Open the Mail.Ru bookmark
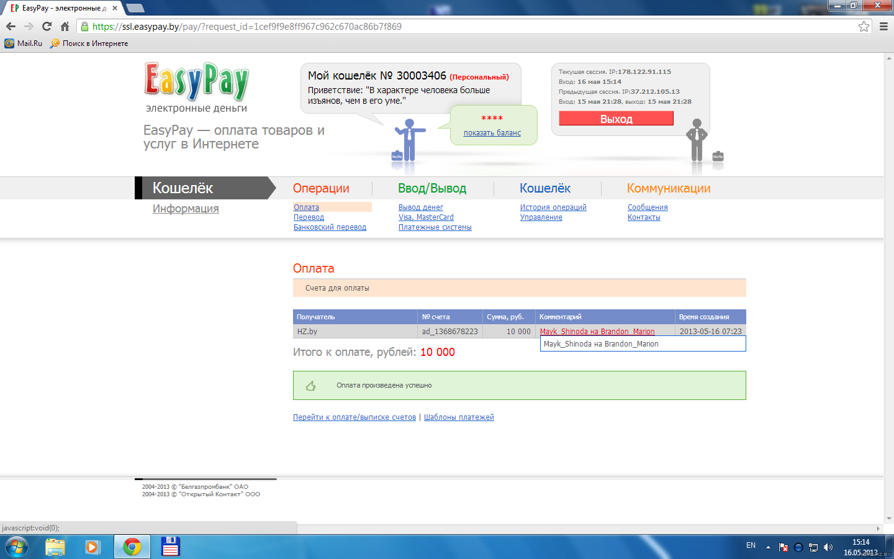The height and width of the screenshot is (559, 894). coord(24,43)
